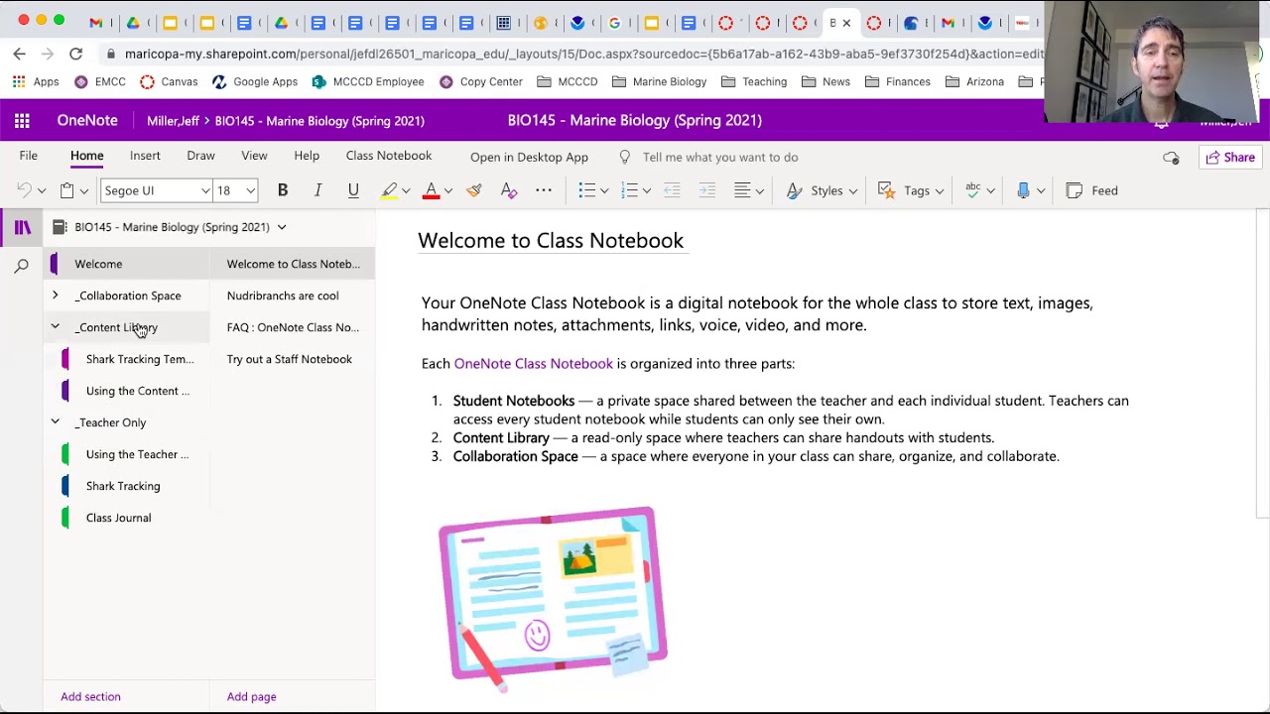The height and width of the screenshot is (714, 1270).
Task: Run the spell check abc icon
Action: click(973, 190)
